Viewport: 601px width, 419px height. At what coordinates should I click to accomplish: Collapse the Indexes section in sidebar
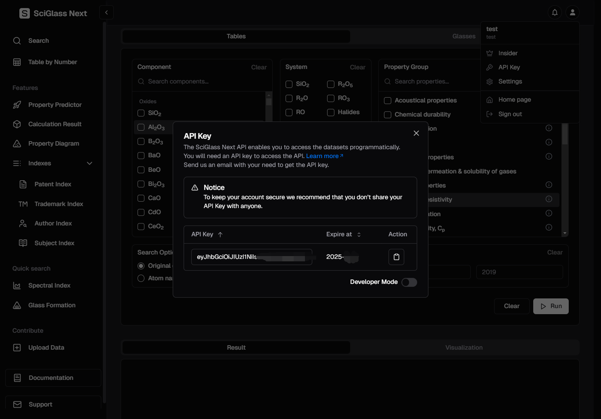[x=90, y=163]
